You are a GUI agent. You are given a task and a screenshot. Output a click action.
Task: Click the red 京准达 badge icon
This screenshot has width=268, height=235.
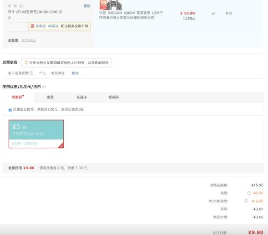(x=32, y=26)
